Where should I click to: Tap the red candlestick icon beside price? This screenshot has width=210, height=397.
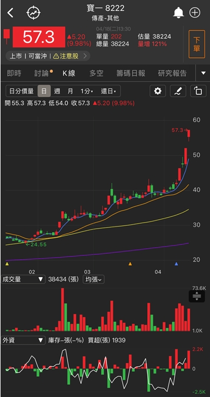[x=7, y=37]
